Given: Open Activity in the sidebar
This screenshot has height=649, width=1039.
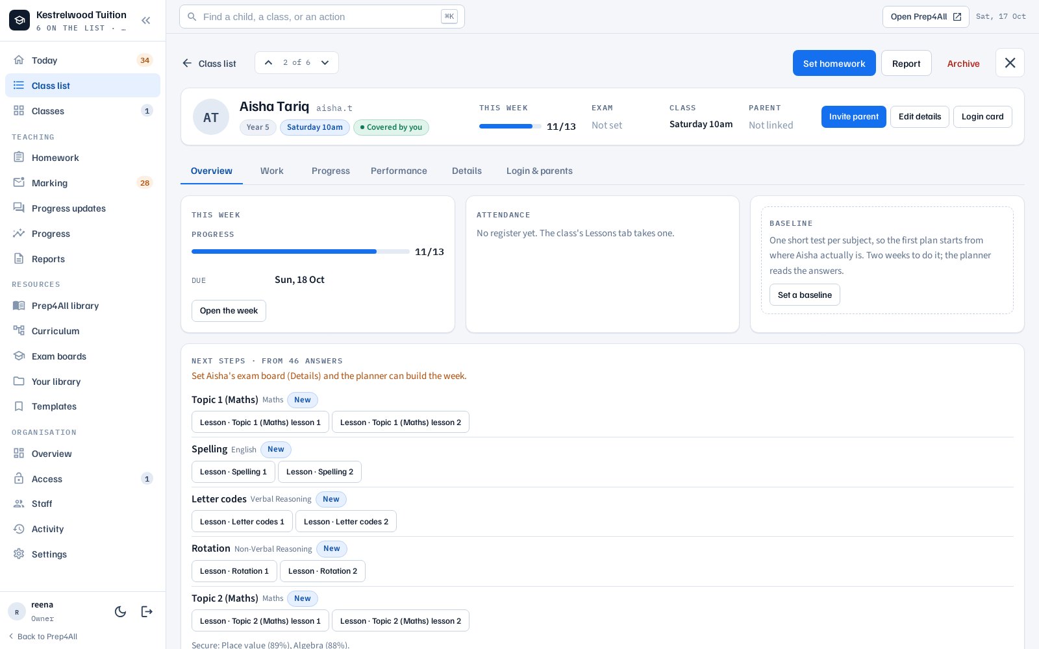Looking at the screenshot, I should 82,529.
